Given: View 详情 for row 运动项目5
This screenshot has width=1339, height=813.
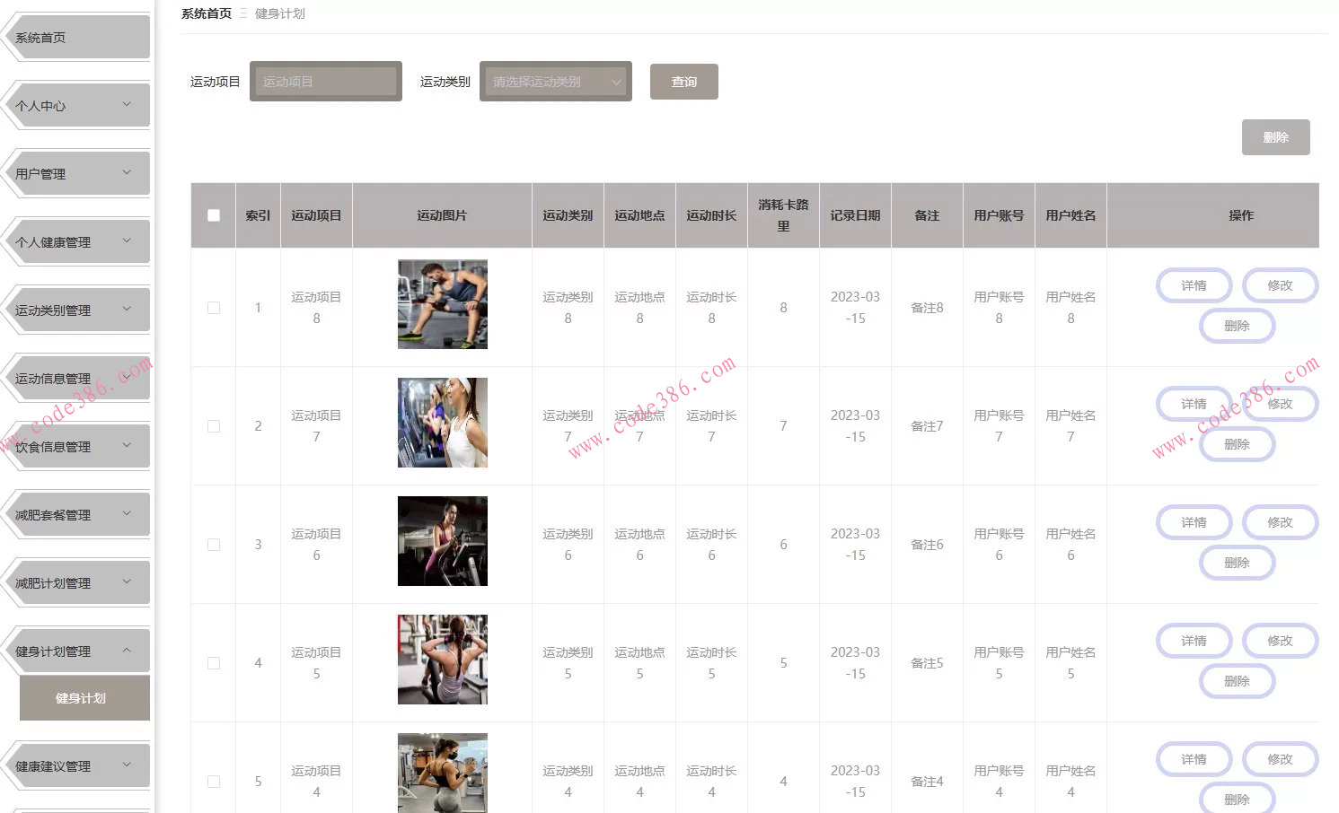Looking at the screenshot, I should click(1194, 641).
